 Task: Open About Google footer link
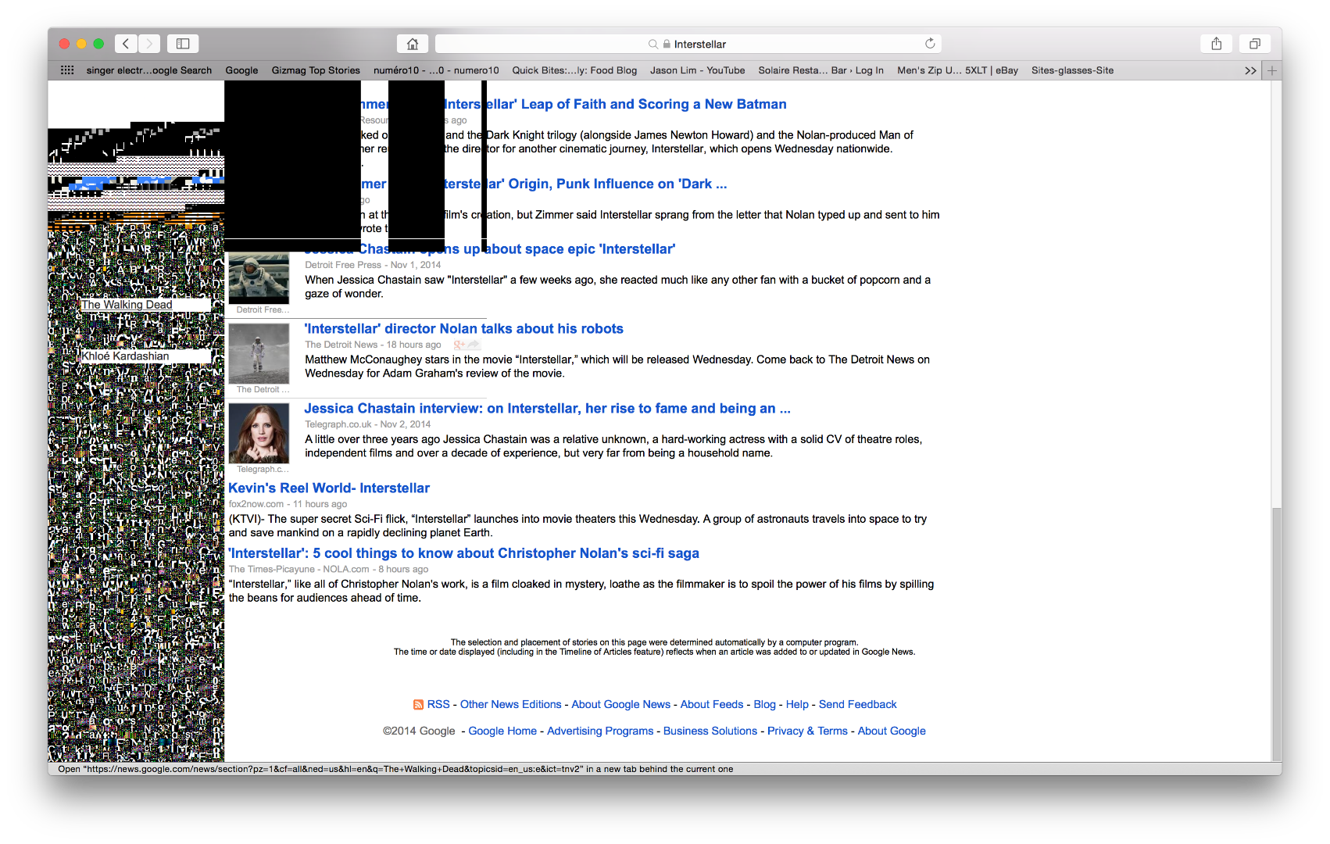(892, 731)
